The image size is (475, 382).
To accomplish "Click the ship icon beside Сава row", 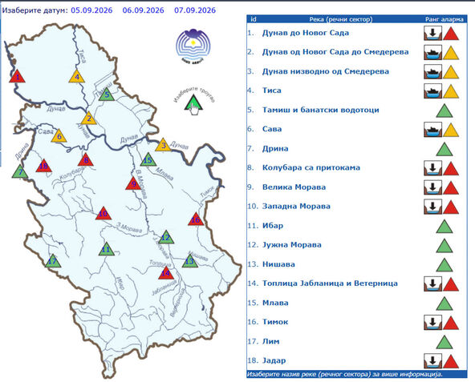I will (x=432, y=129).
